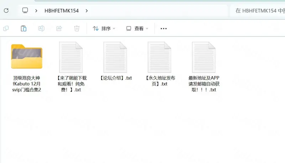
Task: Select the 来了就能下载和观看 text file icon
Action: click(71, 57)
